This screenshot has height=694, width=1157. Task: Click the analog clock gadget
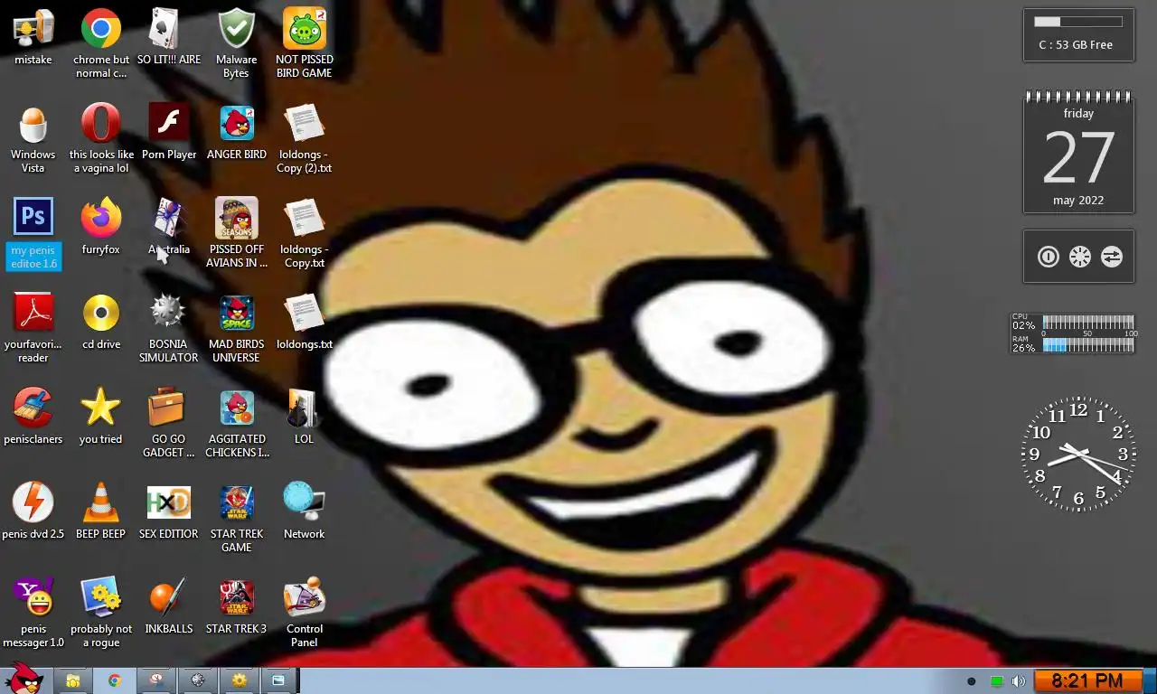[1078, 454]
